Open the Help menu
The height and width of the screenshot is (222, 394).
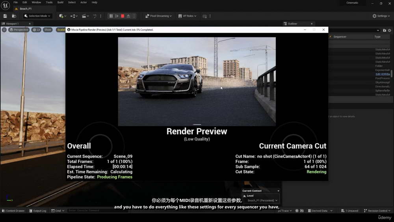(x=95, y=2)
